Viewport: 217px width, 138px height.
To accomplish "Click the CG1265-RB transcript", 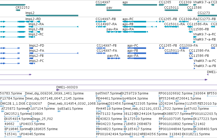I will pyautogui.click(x=162, y=22).
